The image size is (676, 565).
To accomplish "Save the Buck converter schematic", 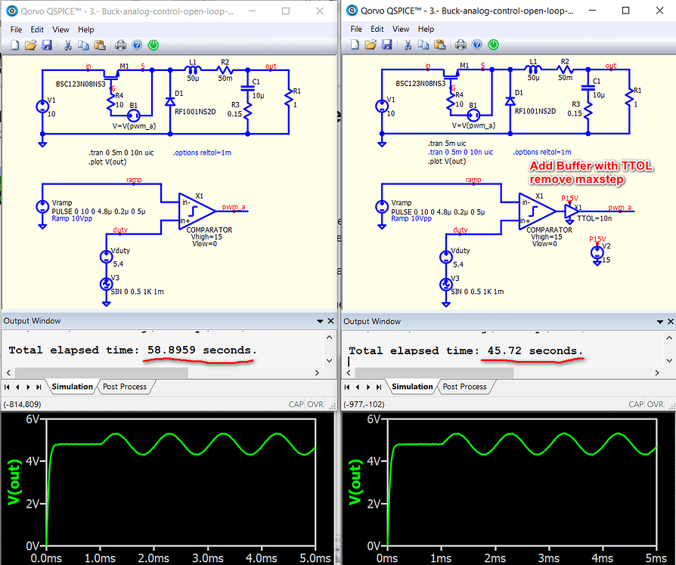I will (48, 45).
